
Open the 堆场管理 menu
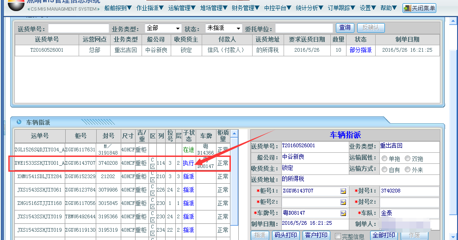coord(214,8)
